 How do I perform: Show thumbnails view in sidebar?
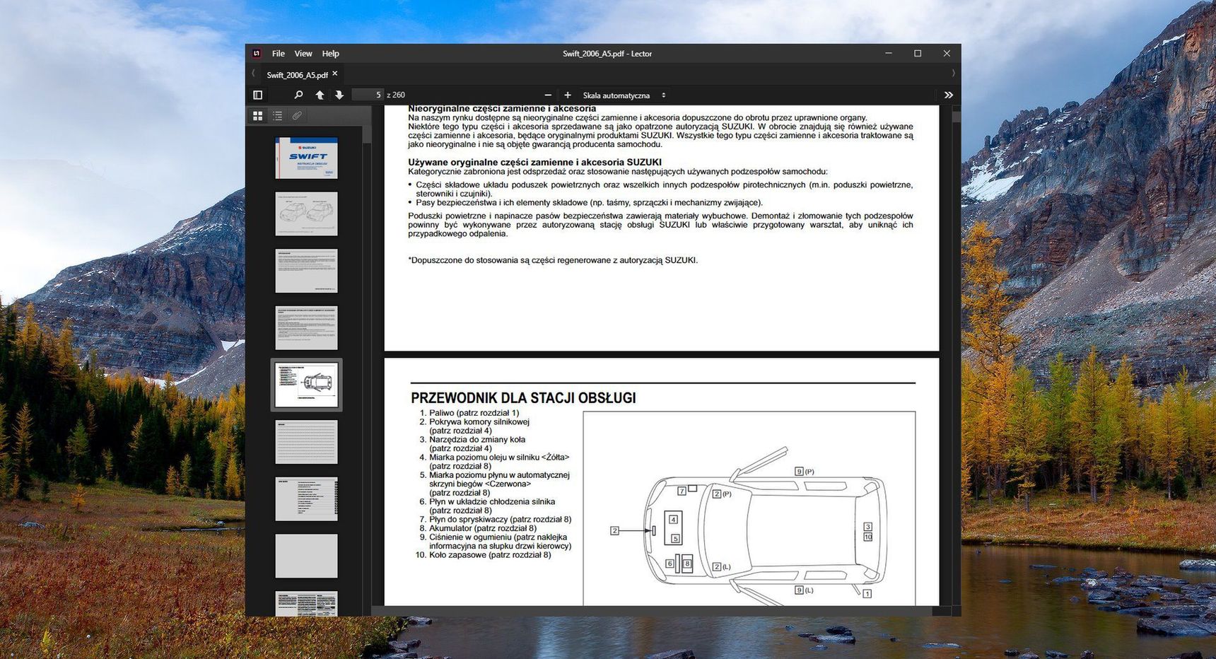(x=258, y=115)
